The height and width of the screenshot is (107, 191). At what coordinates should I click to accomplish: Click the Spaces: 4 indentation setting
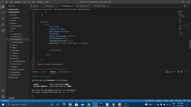pos(159,101)
